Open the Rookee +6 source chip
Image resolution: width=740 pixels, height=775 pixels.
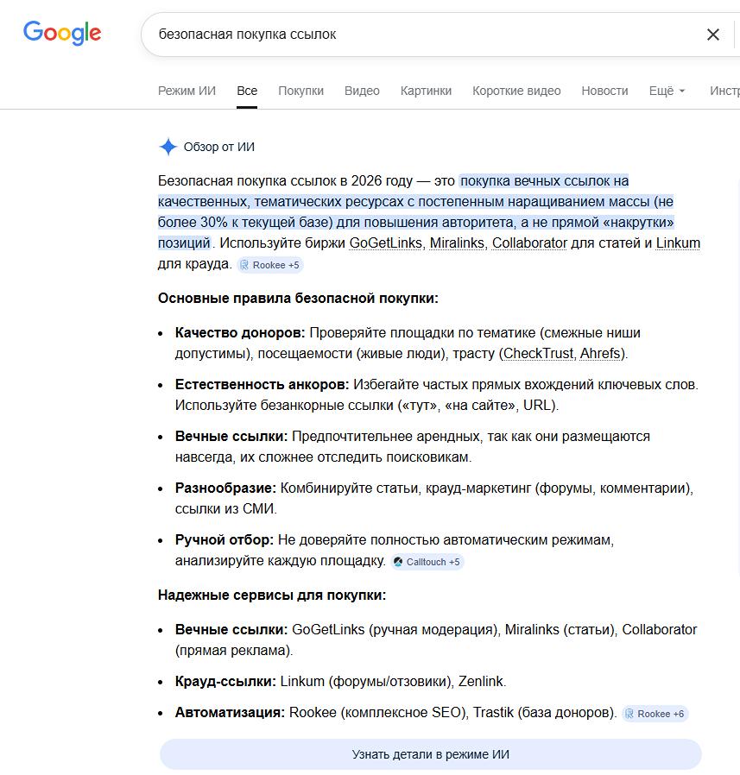655,714
